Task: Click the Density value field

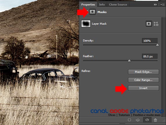Action: 150,41
